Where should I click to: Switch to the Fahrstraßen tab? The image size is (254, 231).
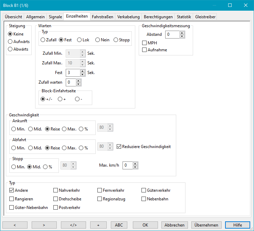103,17
